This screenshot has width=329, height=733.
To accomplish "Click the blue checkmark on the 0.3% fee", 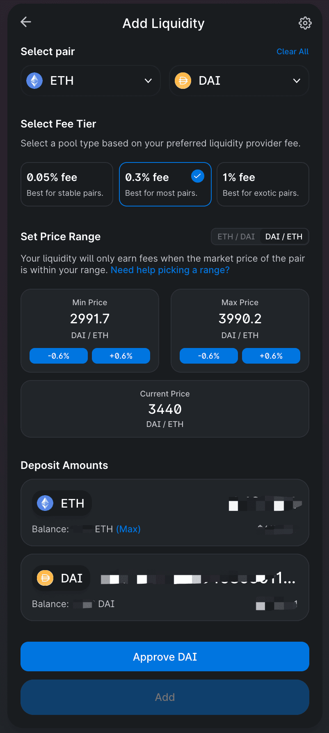I will click(x=198, y=176).
